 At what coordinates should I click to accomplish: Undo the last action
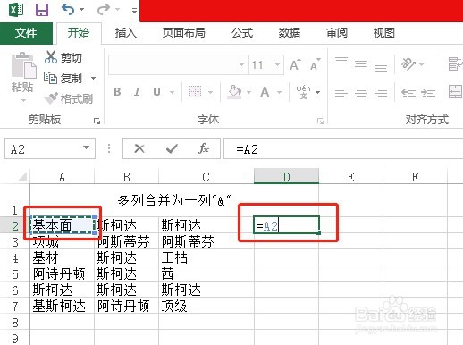coord(68,10)
